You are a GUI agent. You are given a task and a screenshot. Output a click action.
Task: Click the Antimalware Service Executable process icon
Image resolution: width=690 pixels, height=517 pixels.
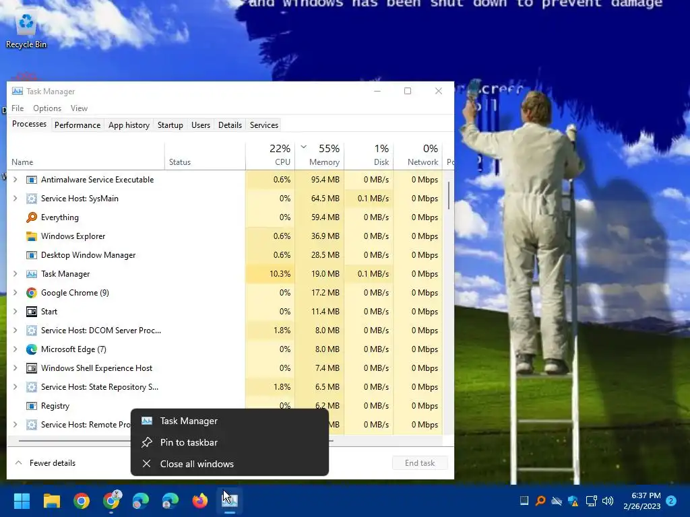(31, 179)
